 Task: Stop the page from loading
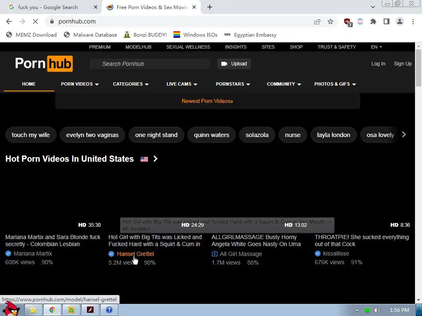point(35,21)
